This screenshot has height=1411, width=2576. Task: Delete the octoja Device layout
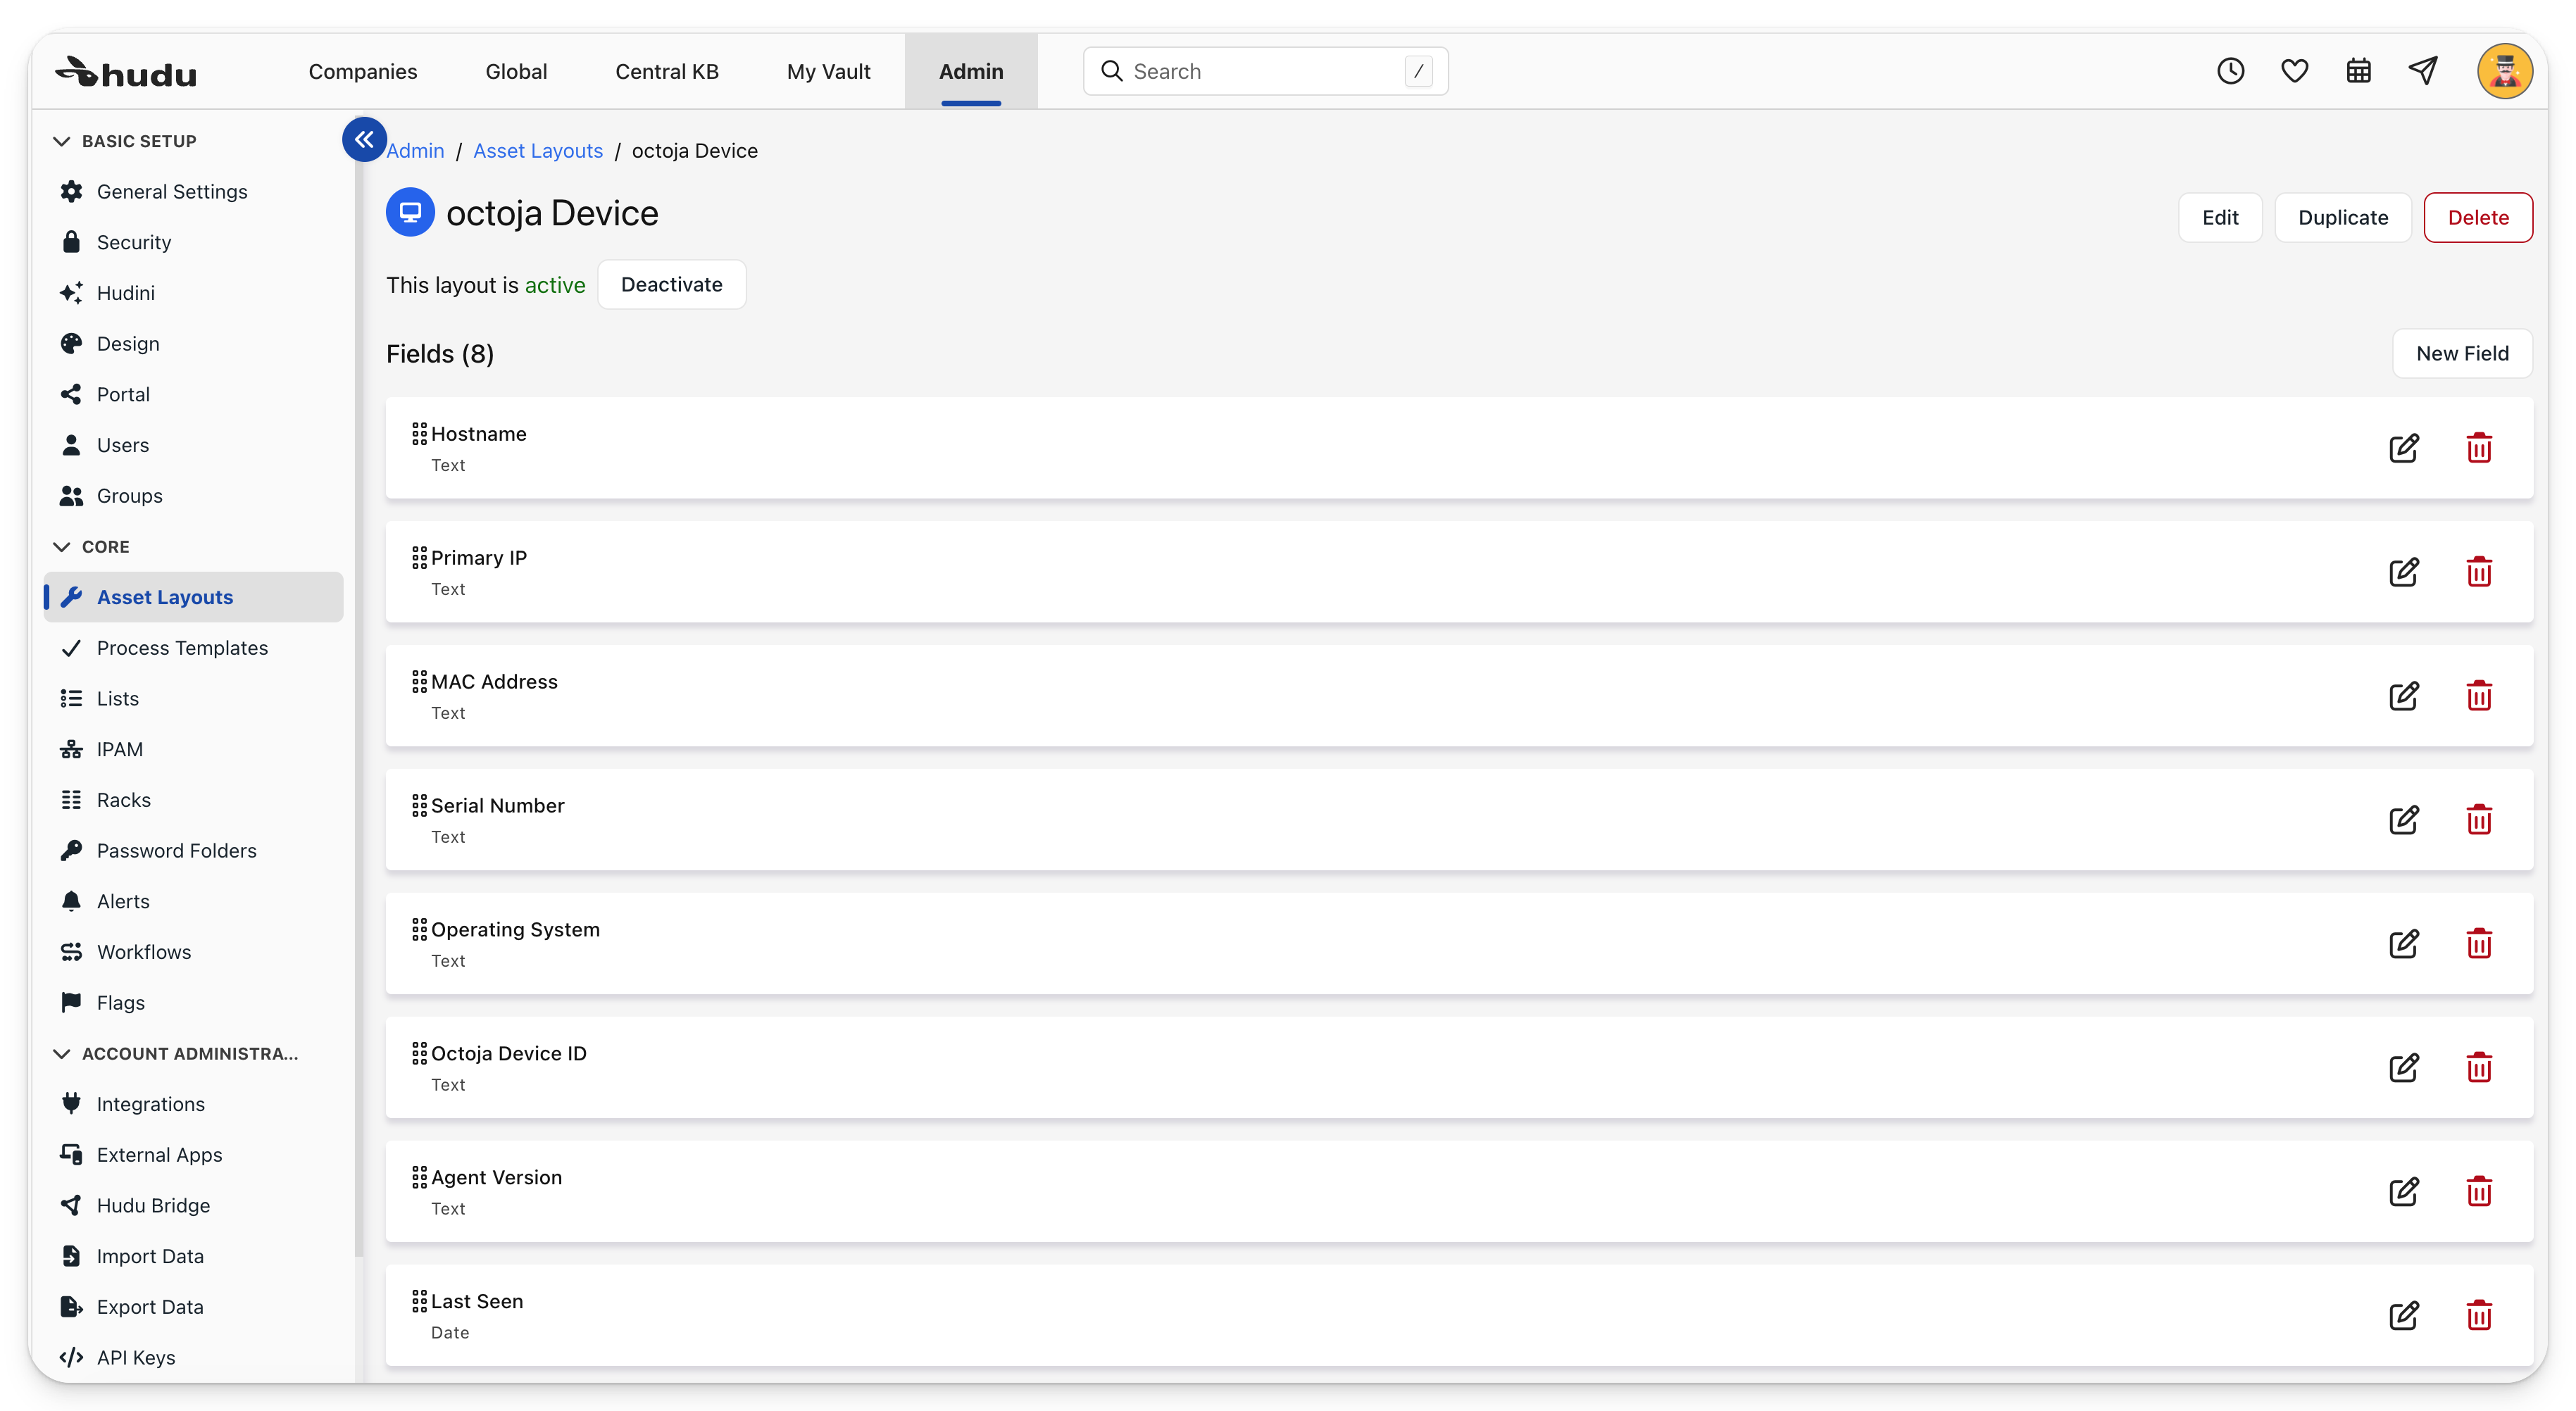pyautogui.click(x=2478, y=217)
